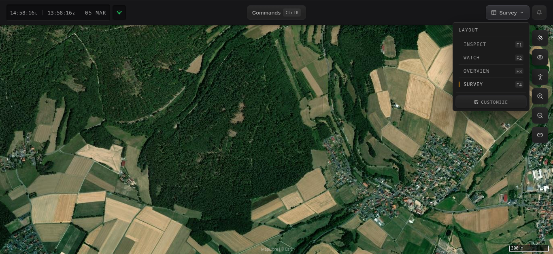553x254 pixels.
Task: Switch to the Watch layout
Action: coord(491,58)
